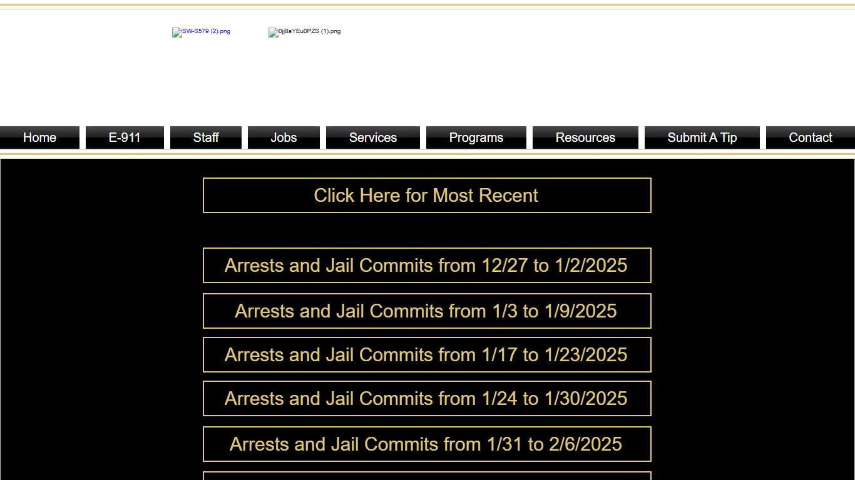The image size is (855, 480).
Task: Open the Programs navigation tab
Action: 476,137
